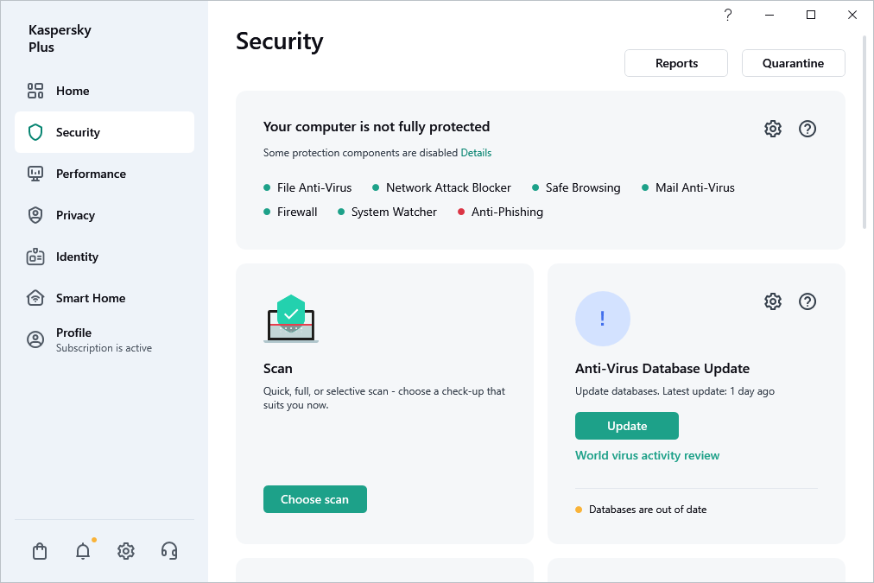Open the Home section in the sidebar
The image size is (874, 583).
coord(73,91)
